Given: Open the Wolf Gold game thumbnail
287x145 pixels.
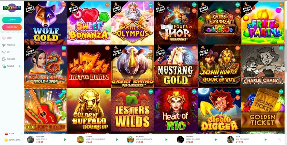Looking at the screenshot, I should click(x=46, y=23).
